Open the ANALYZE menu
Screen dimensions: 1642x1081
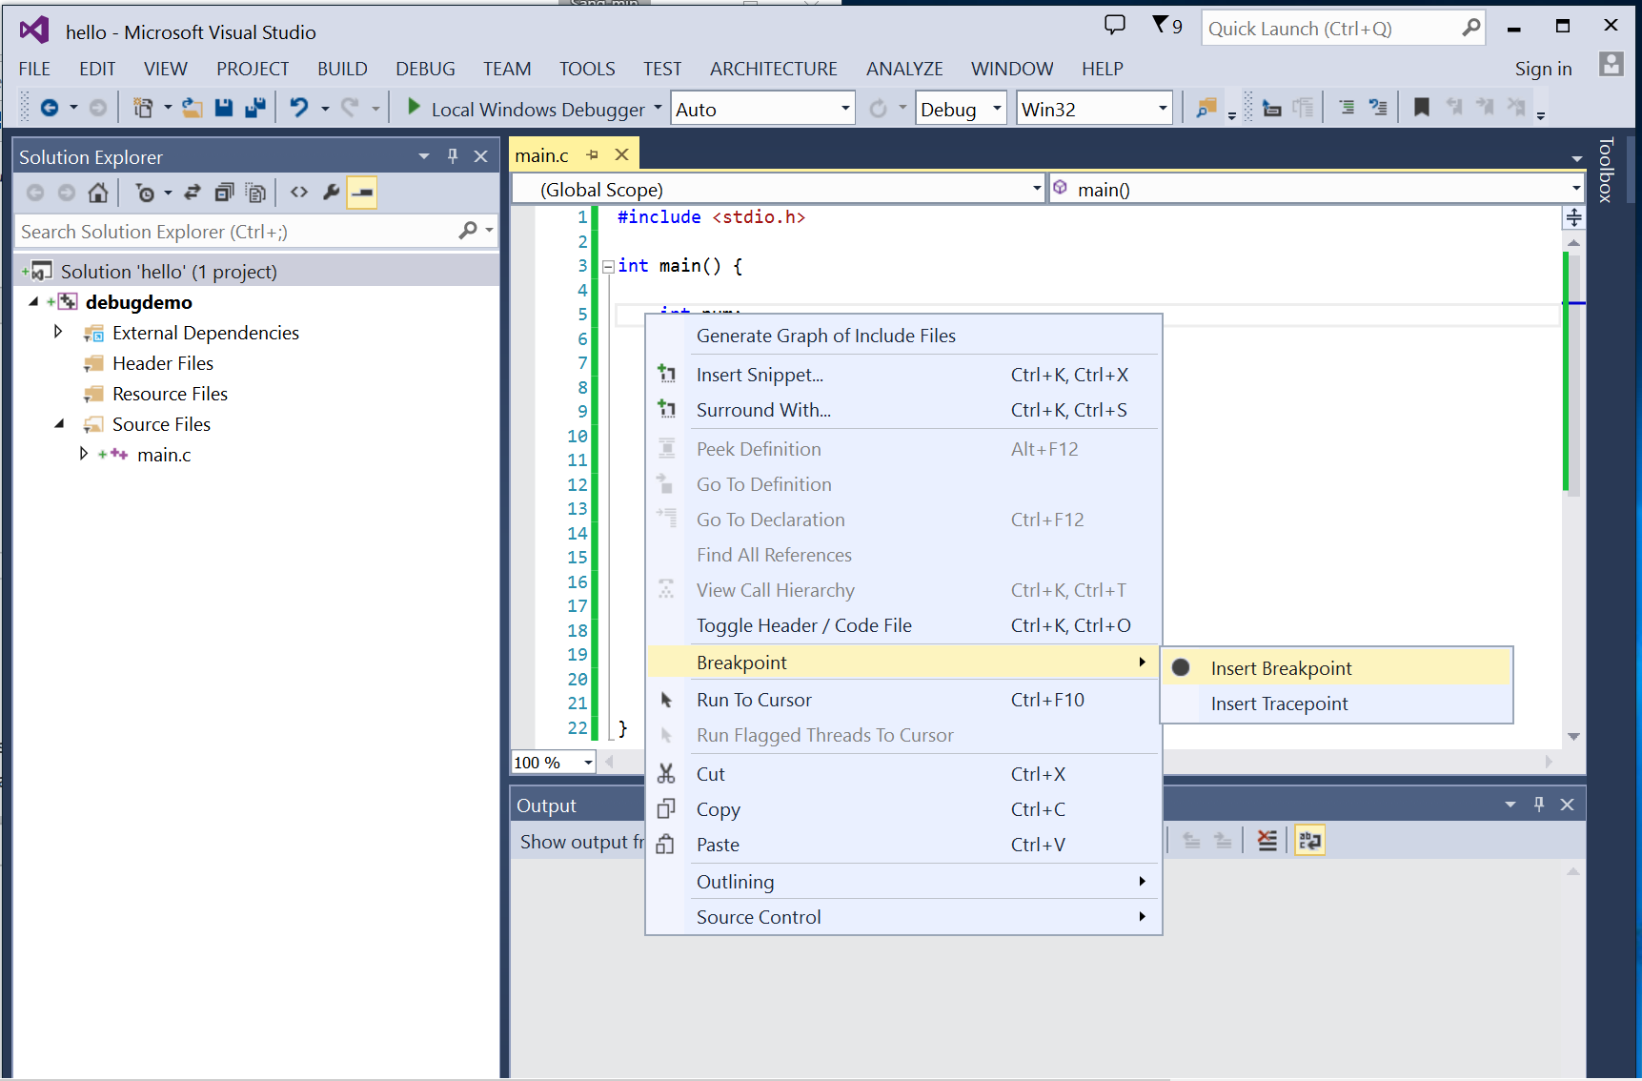(x=904, y=69)
